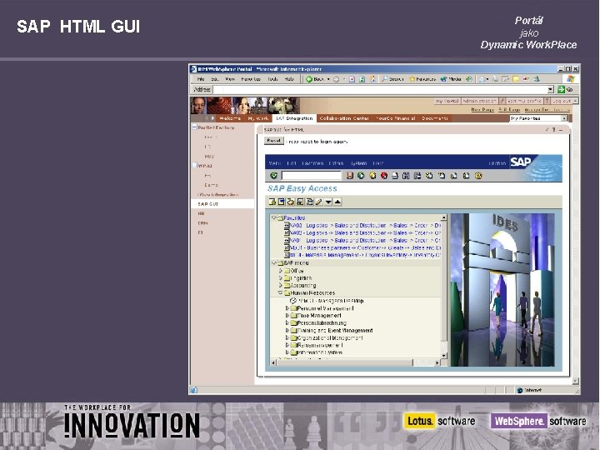Open the Documents portal tab
Screen dimensions: 600x450
coord(435,118)
